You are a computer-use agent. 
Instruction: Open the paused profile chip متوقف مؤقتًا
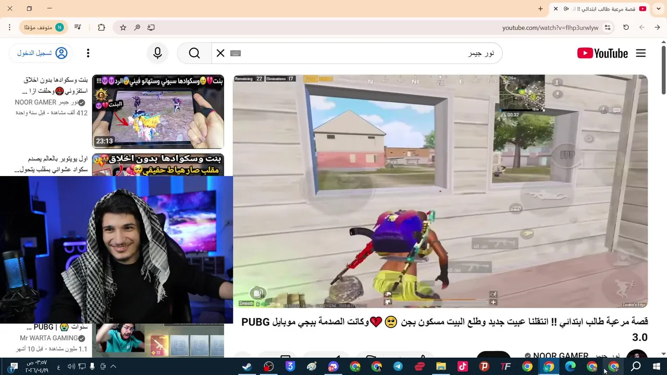pyautogui.click(x=44, y=28)
